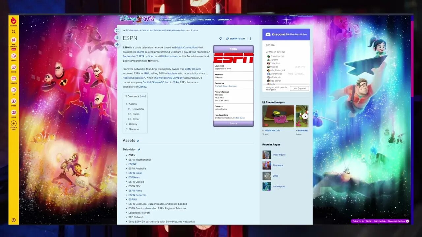Follow the Getty Oil link

[190, 69]
